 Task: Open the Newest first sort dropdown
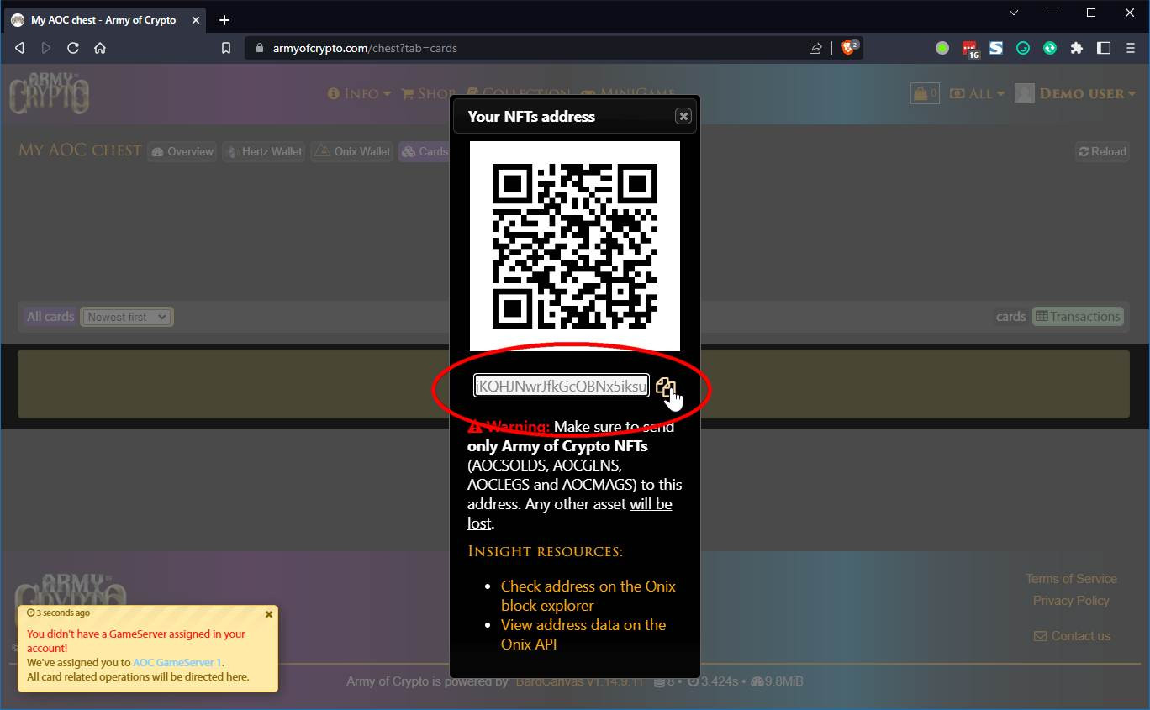click(127, 317)
